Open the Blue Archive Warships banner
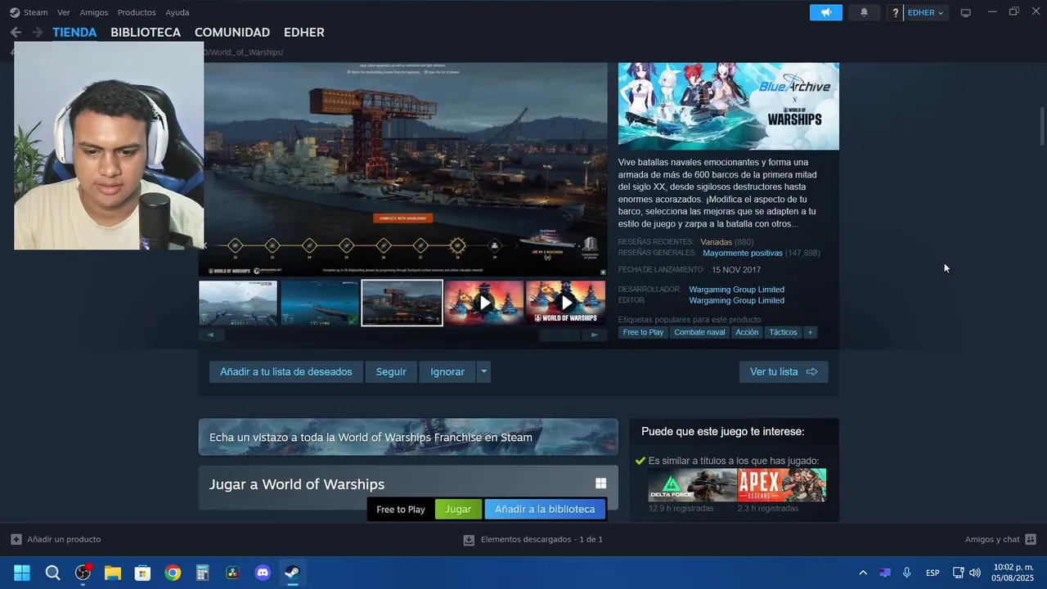The height and width of the screenshot is (589, 1047). click(x=728, y=106)
